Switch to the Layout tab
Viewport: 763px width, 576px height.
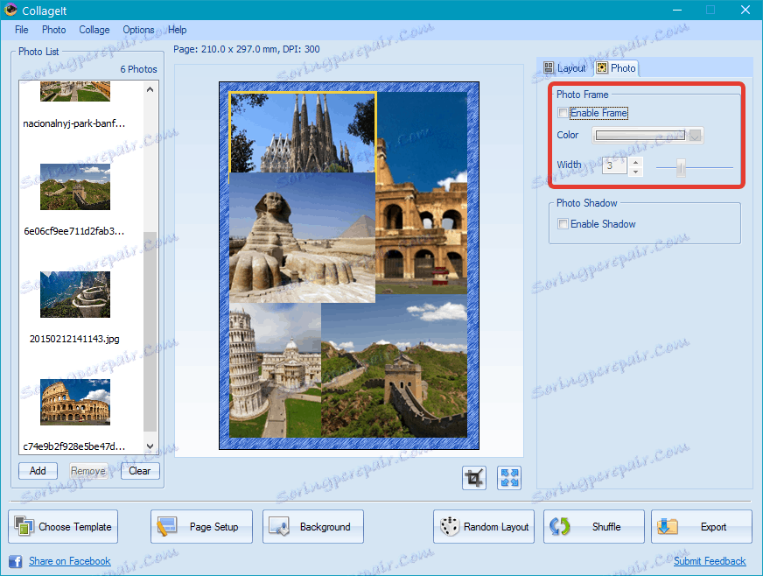point(565,68)
